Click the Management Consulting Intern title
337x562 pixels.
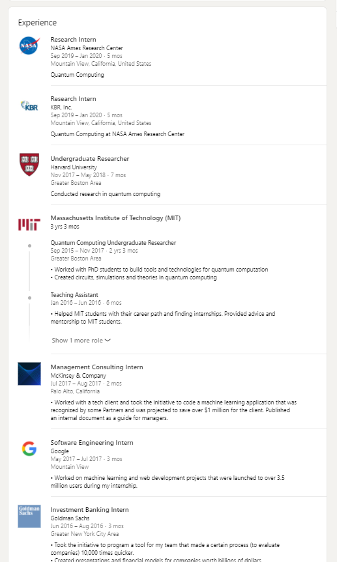coord(96,367)
